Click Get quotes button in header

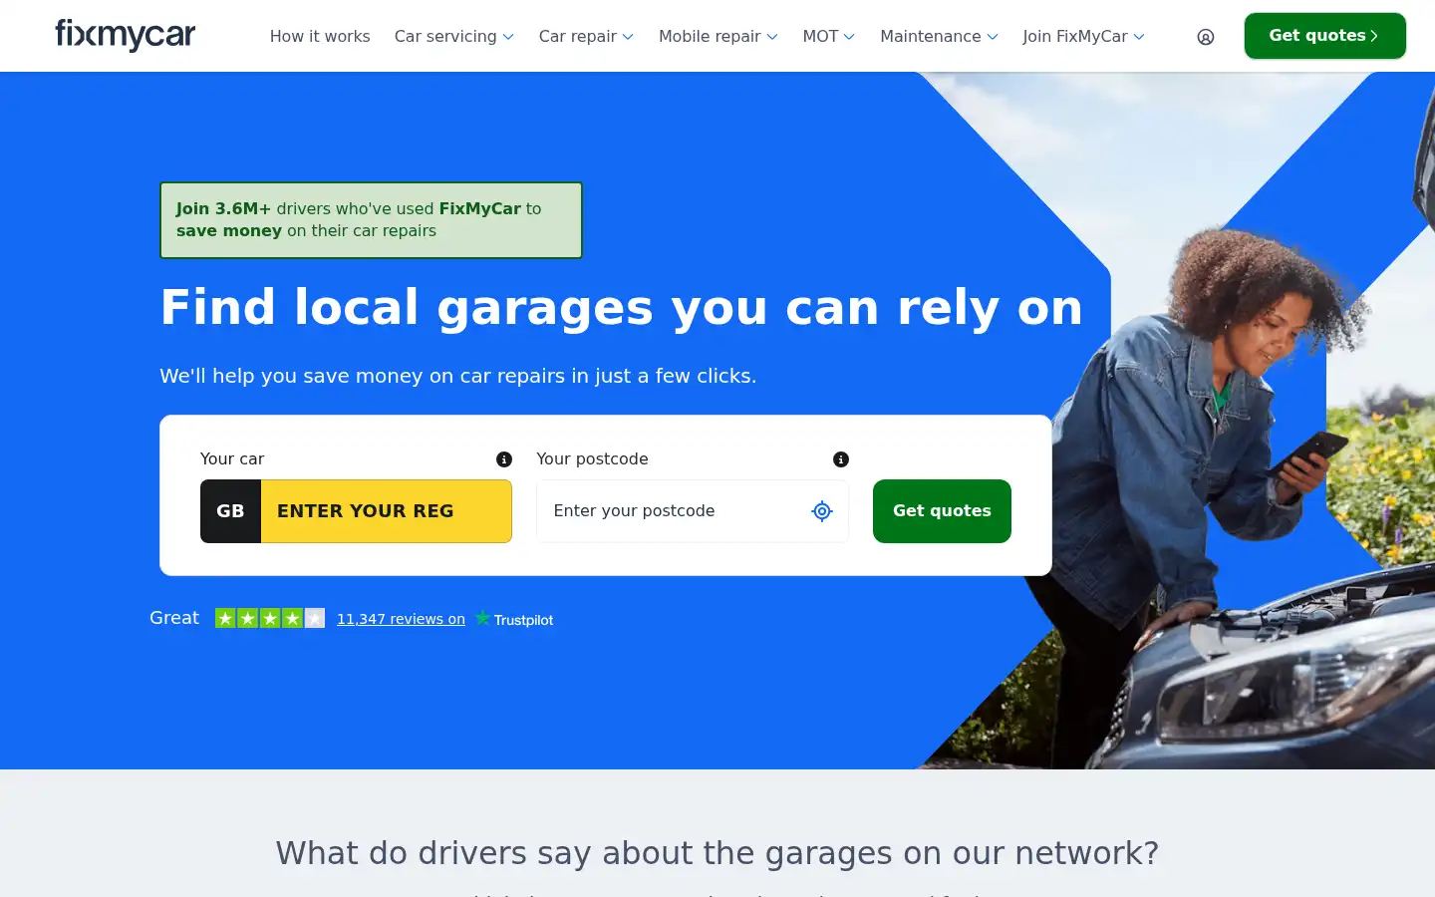pyautogui.click(x=1325, y=36)
